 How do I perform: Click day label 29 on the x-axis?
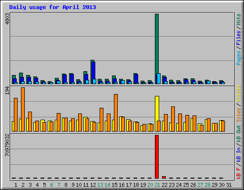coord(214,185)
